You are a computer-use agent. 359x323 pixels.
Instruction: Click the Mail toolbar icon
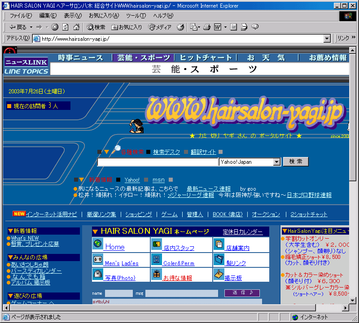click(194, 27)
